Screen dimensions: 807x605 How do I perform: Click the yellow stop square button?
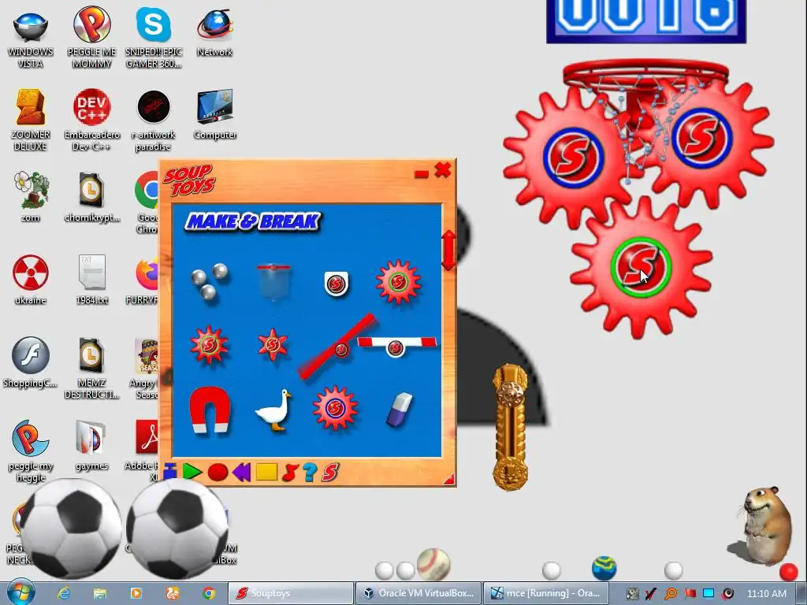[266, 472]
